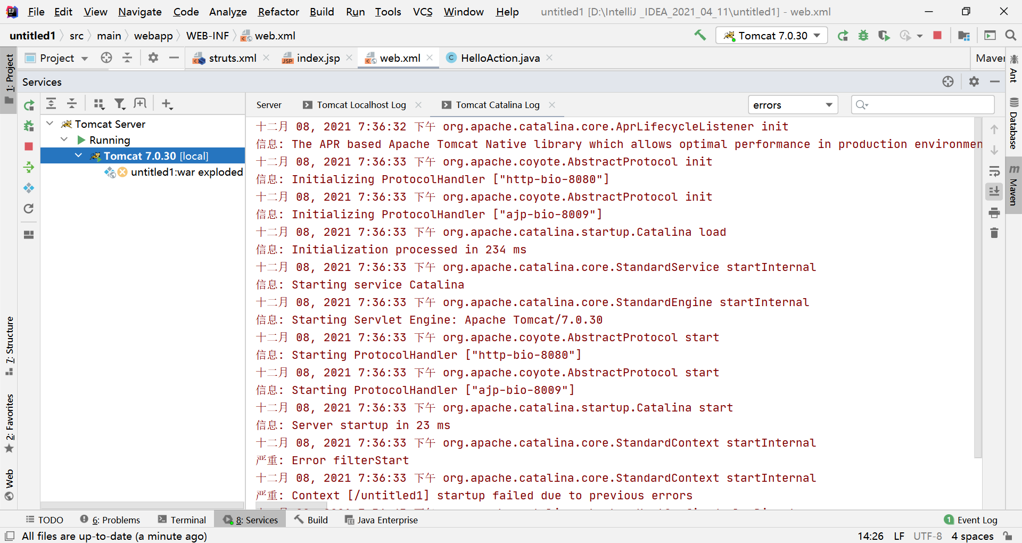Close the index.jsp editor tab
The width and height of the screenshot is (1022, 543).
pyautogui.click(x=349, y=57)
